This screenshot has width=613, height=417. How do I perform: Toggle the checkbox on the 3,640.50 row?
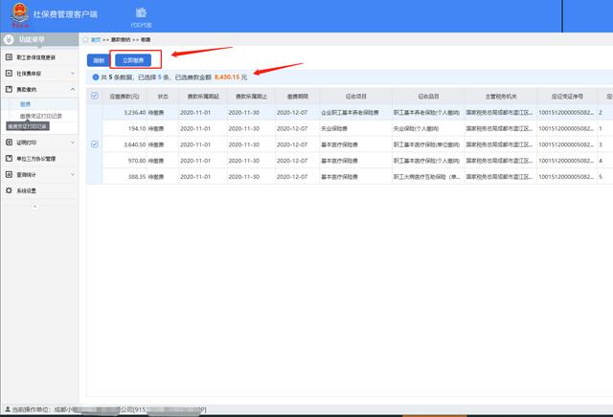pos(94,144)
